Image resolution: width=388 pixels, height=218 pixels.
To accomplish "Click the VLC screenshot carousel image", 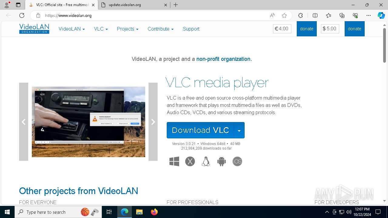I will pos(89,122).
